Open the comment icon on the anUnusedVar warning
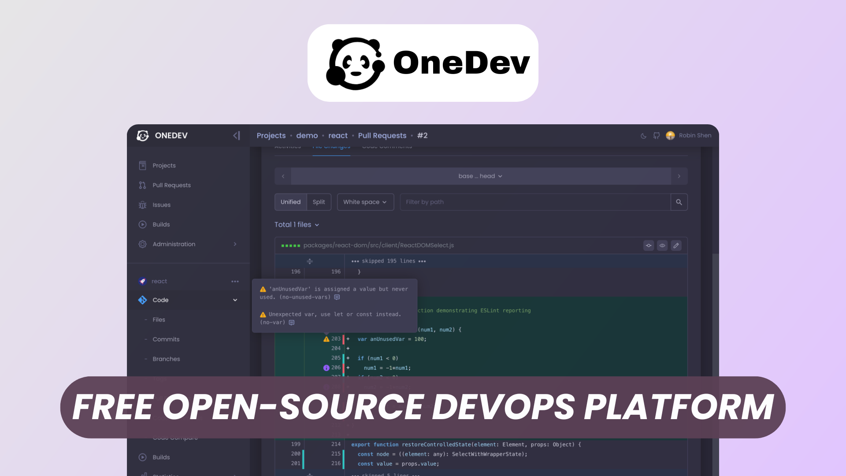The width and height of the screenshot is (846, 476). coord(337,297)
